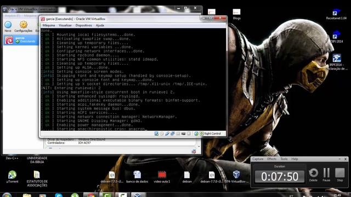Click the mouse integration icon in the status bar

(196, 134)
